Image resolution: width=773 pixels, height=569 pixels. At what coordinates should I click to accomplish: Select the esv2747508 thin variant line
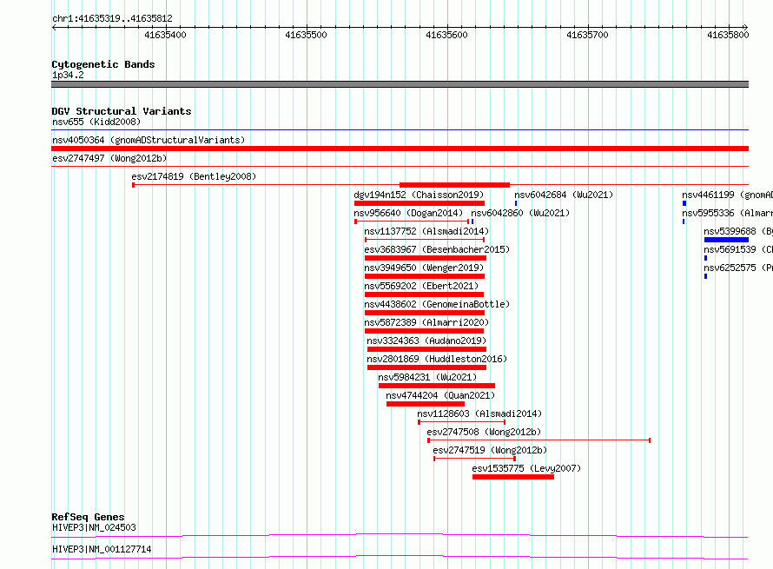point(538,440)
